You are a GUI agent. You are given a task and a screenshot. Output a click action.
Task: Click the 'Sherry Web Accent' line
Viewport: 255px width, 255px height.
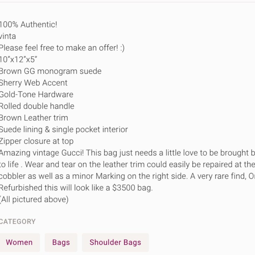pos(33,83)
